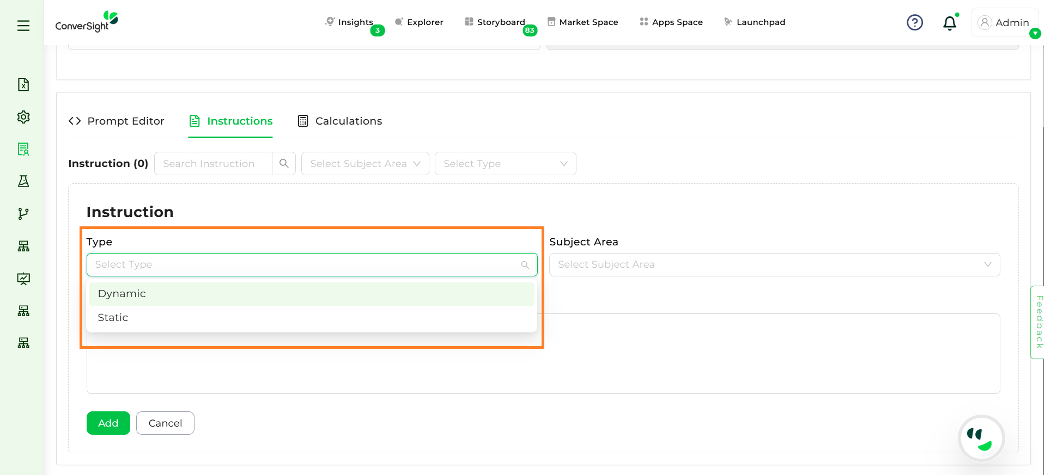Switch to the Prompt Editor tab
Screen dimensions: 1045x475
[x=117, y=121]
